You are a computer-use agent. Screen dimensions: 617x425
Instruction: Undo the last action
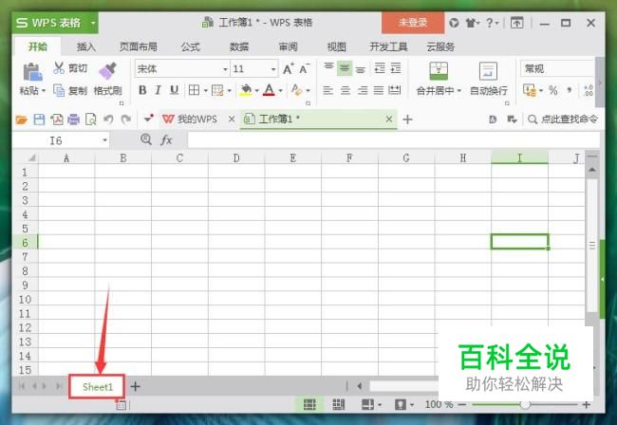(x=108, y=120)
